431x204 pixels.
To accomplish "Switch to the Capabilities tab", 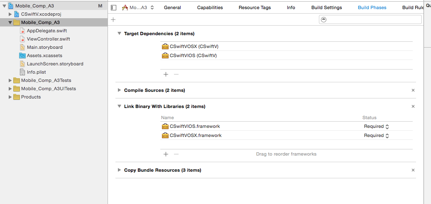I will (210, 8).
